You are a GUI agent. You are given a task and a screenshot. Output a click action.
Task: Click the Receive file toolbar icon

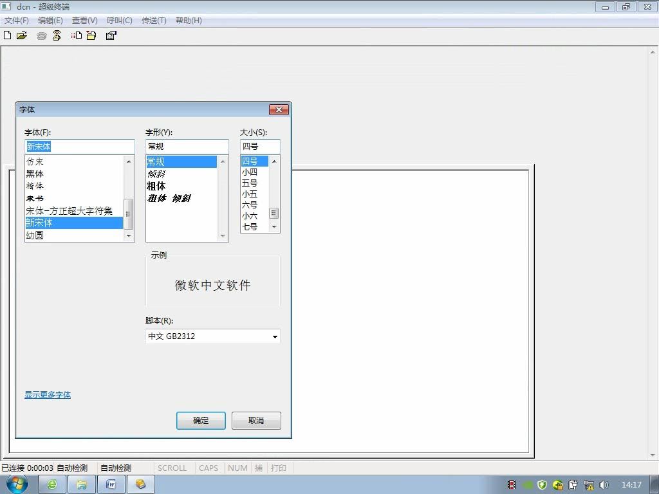click(91, 35)
